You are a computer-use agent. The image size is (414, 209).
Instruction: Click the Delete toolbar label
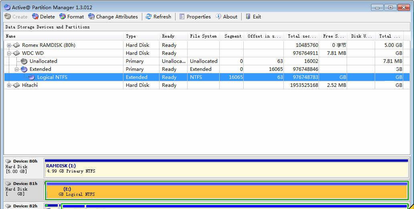pos(48,17)
